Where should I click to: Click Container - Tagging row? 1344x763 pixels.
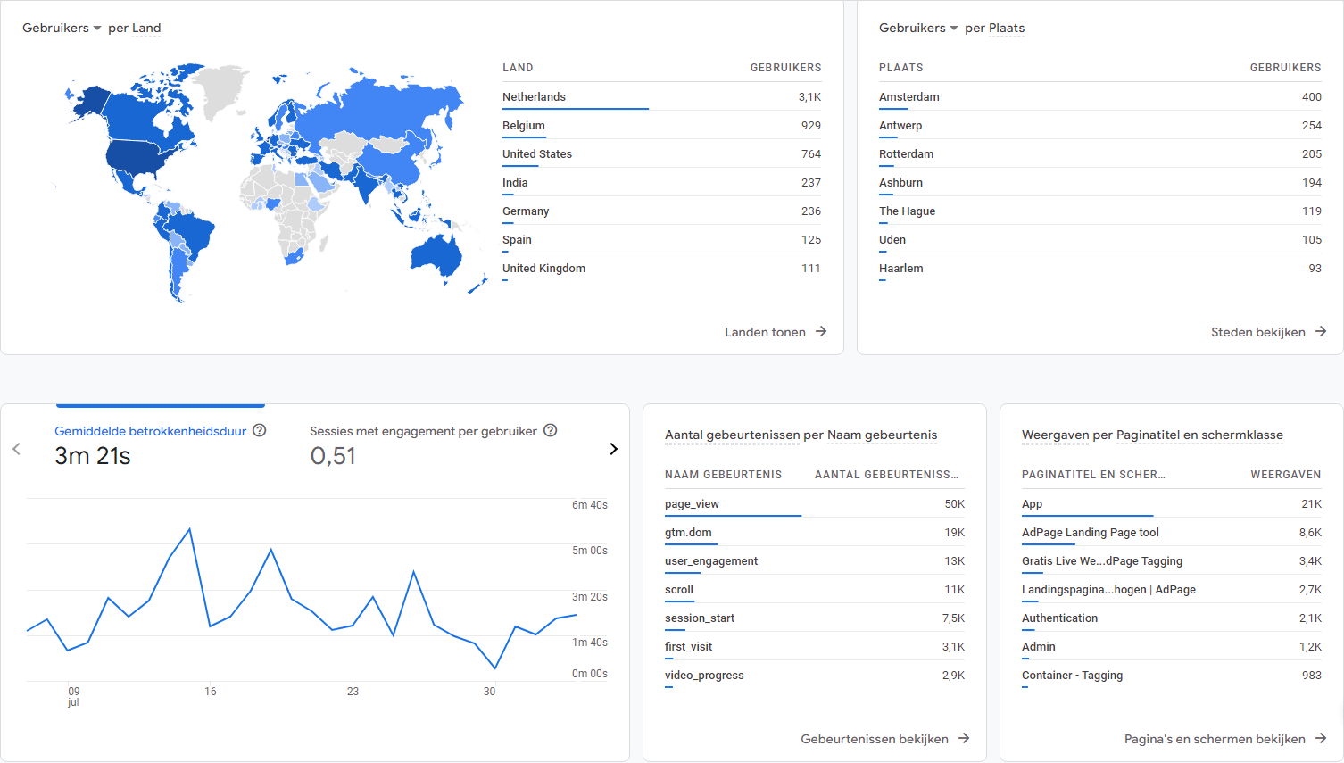click(x=1172, y=675)
